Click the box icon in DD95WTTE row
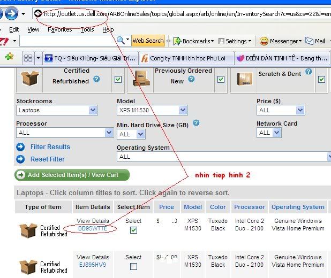Image resolution: width=331 pixels, height=278 pixels. click(28, 230)
